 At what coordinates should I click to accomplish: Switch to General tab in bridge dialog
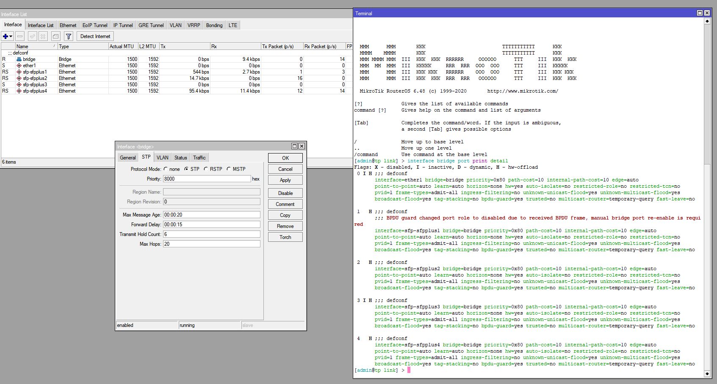127,158
